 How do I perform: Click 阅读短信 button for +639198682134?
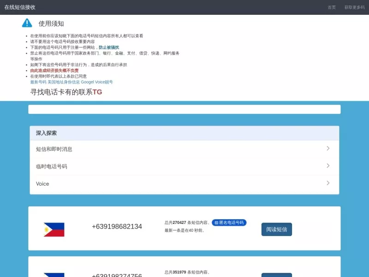276,229
